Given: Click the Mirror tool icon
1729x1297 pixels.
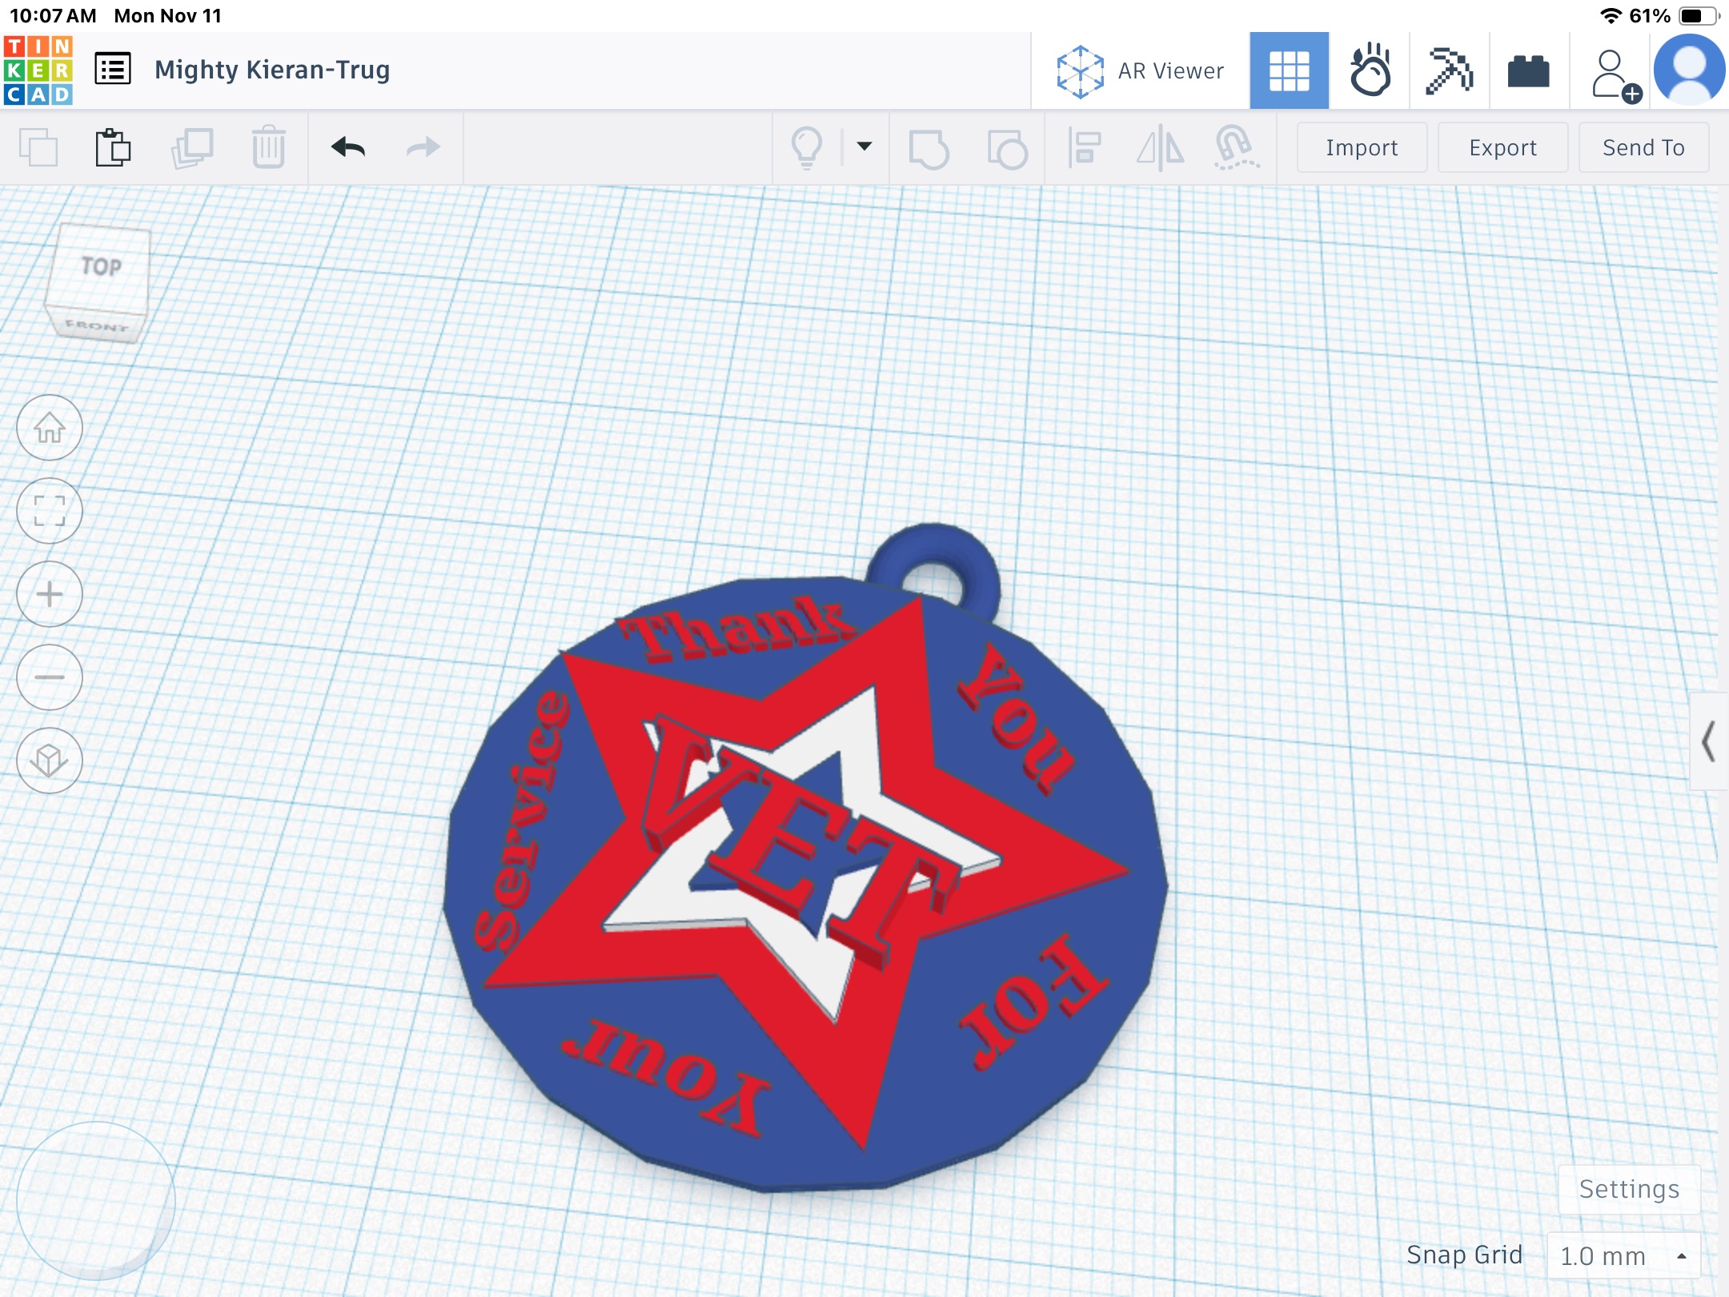Looking at the screenshot, I should point(1160,147).
